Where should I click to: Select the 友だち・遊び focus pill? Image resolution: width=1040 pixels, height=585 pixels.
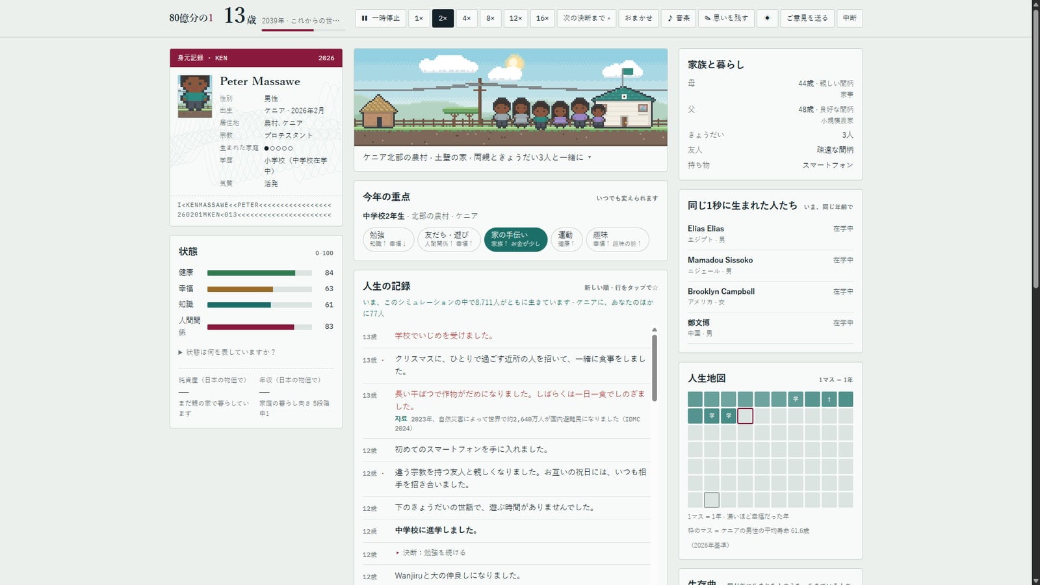448,239
